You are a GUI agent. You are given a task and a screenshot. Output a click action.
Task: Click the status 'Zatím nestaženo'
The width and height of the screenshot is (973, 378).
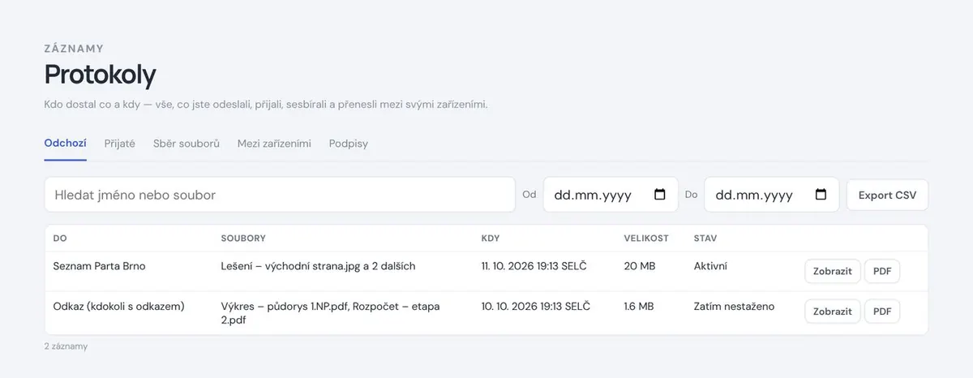pyautogui.click(x=735, y=307)
